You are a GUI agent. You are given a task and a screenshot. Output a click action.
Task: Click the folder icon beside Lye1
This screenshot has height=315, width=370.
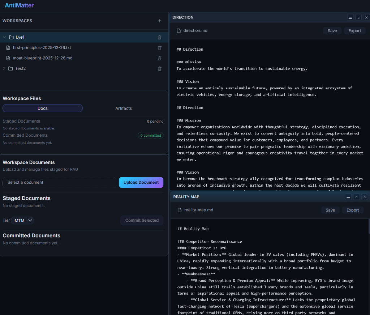[x=11, y=37]
